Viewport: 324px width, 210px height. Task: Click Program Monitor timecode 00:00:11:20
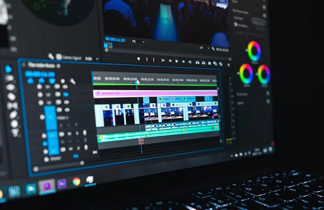pos(115,39)
